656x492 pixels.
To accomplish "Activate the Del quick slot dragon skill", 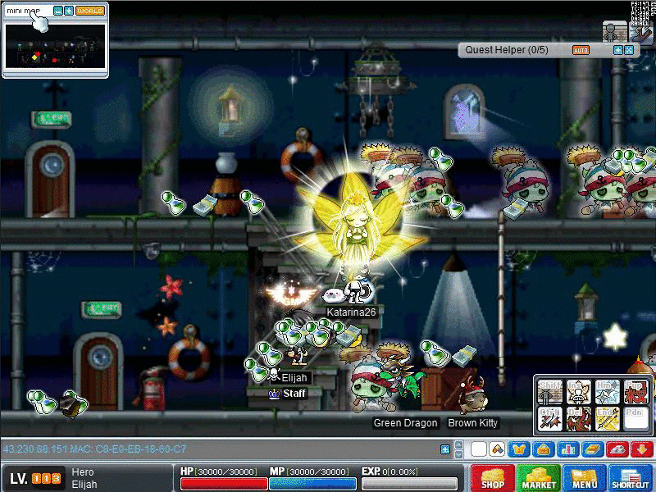I will [578, 419].
